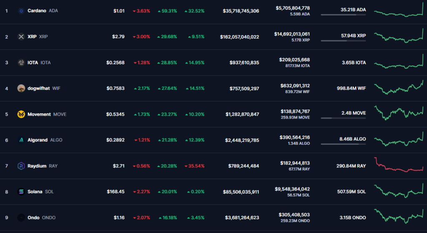The width and height of the screenshot is (427, 233).
Task: Open the XRP coin page link
Action: tap(38, 37)
